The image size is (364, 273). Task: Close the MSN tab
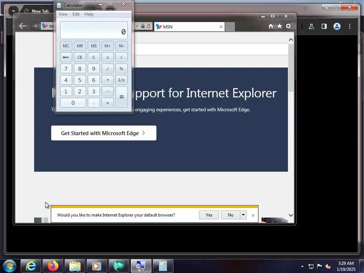click(x=221, y=27)
